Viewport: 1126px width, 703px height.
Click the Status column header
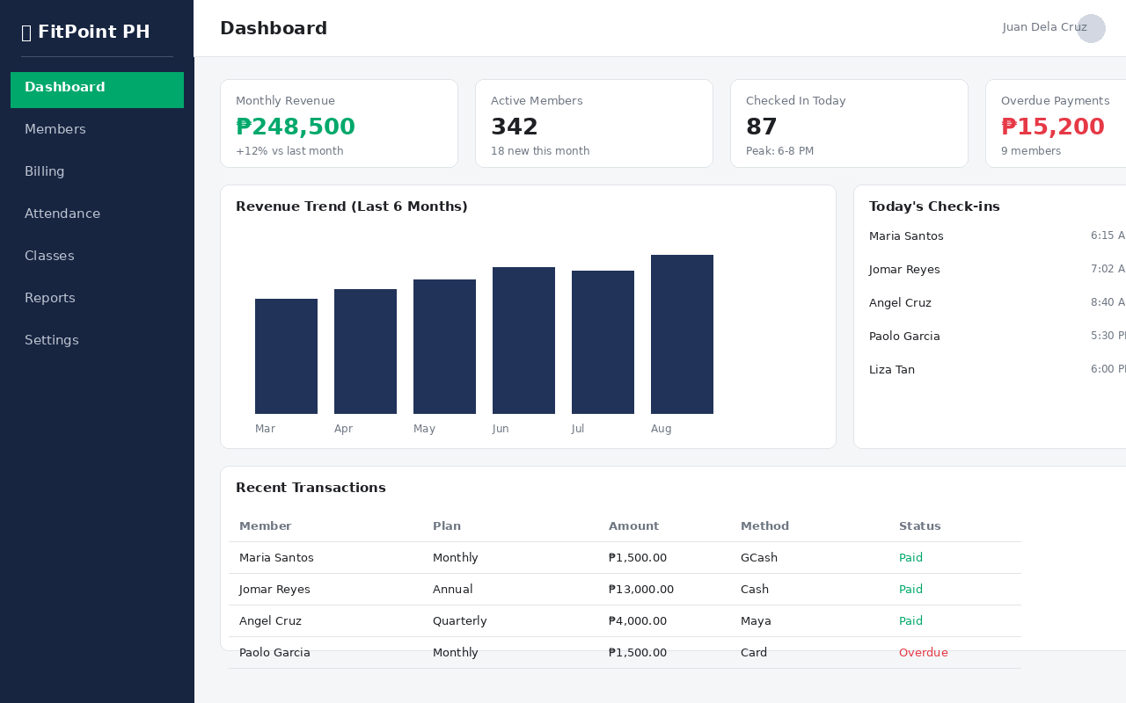coord(919,526)
